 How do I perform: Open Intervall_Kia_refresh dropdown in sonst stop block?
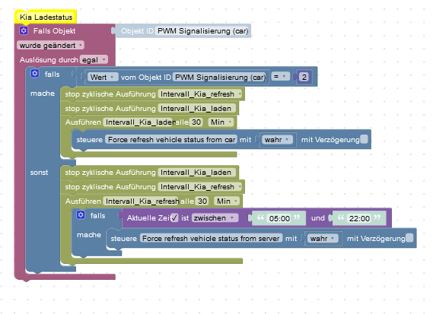(x=200, y=187)
